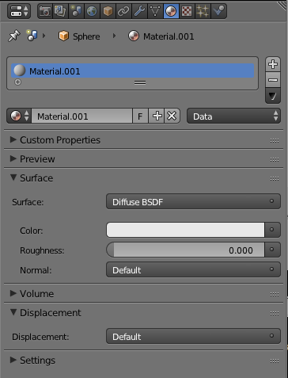Click the Roughness value slider
Viewport: 288px width, 378px height.
pyautogui.click(x=185, y=250)
